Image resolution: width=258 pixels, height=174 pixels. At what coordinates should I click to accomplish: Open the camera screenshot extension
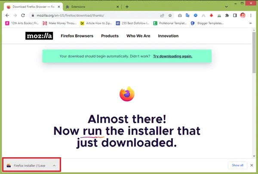180,15
